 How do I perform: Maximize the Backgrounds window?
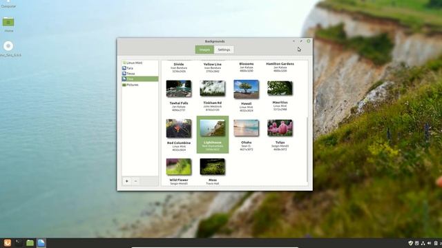pyautogui.click(x=301, y=41)
